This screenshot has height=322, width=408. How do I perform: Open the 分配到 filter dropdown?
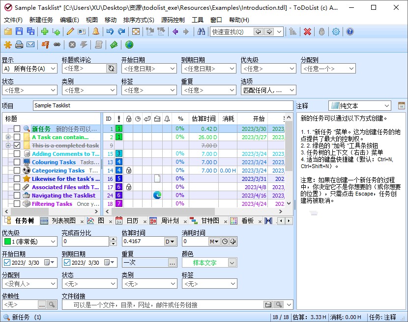tap(328, 69)
